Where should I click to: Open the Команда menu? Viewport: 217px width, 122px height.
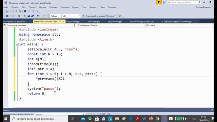tap(65, 7)
